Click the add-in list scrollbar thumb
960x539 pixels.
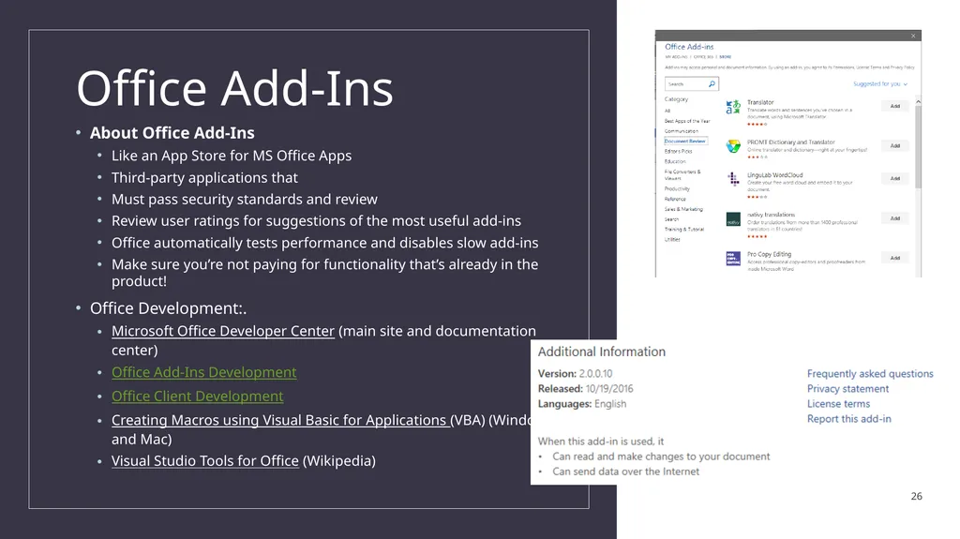point(918,147)
